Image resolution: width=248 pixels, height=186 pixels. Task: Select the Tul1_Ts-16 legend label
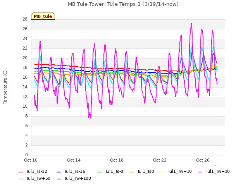click(75, 171)
